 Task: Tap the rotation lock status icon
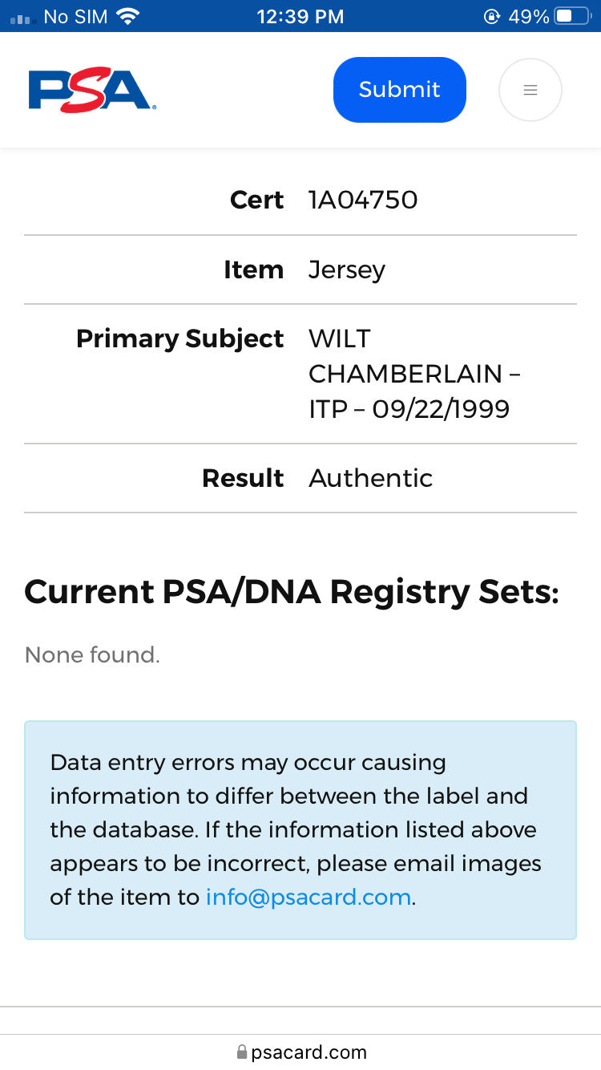[x=491, y=16]
